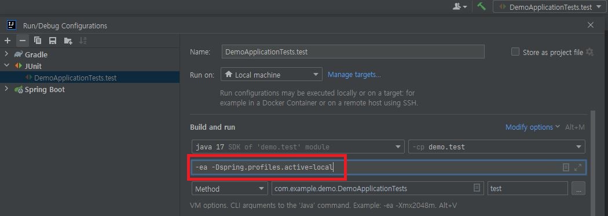
Task: Copy the selected configuration
Action: pyautogui.click(x=38, y=41)
